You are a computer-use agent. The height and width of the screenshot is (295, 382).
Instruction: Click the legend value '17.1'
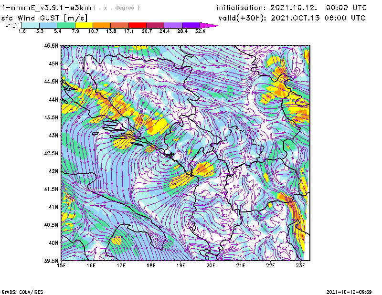click(x=129, y=31)
